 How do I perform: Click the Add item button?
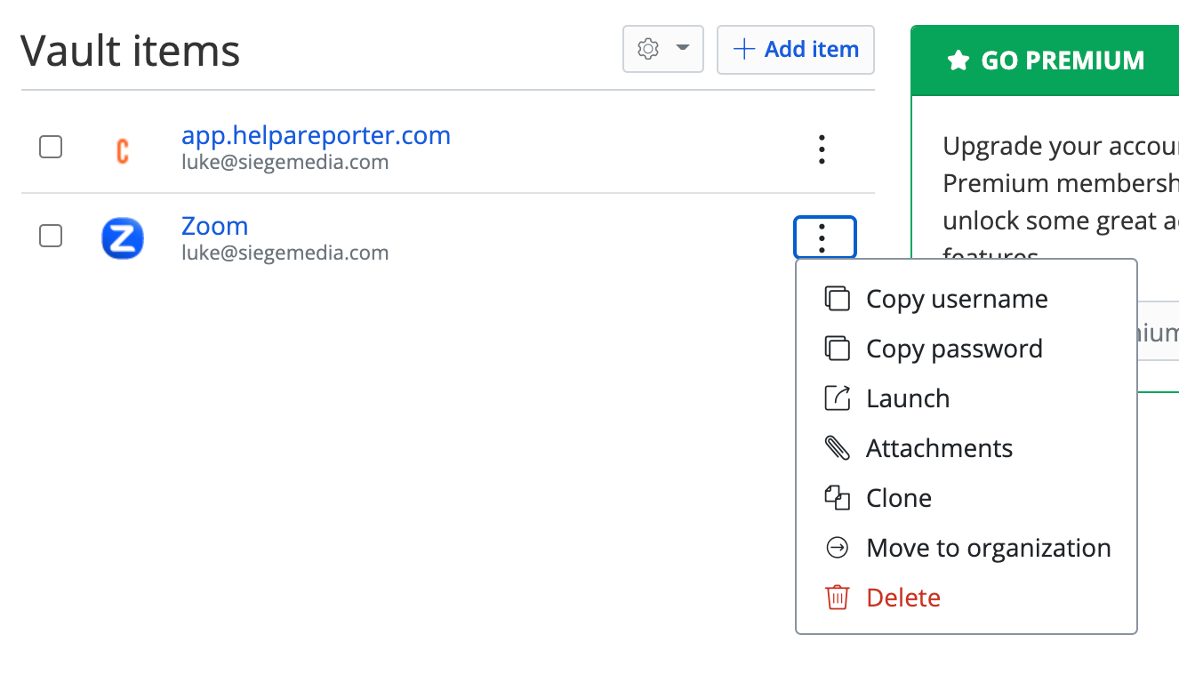click(796, 49)
